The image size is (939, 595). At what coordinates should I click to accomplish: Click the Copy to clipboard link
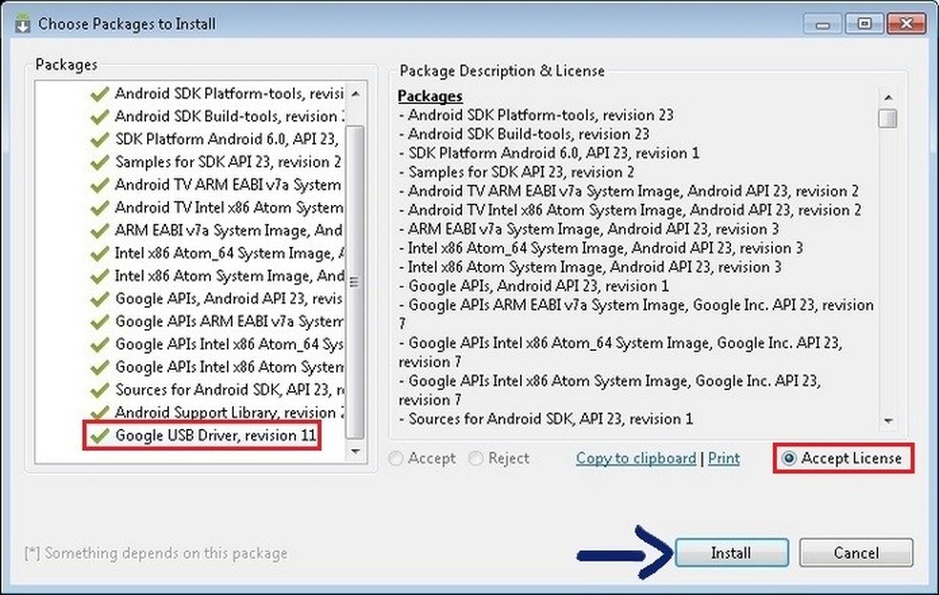[636, 459]
